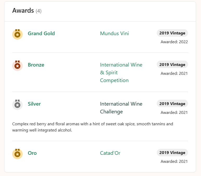
Task: Click 2019 Vintage badge for Silver
Action: pyautogui.click(x=172, y=104)
